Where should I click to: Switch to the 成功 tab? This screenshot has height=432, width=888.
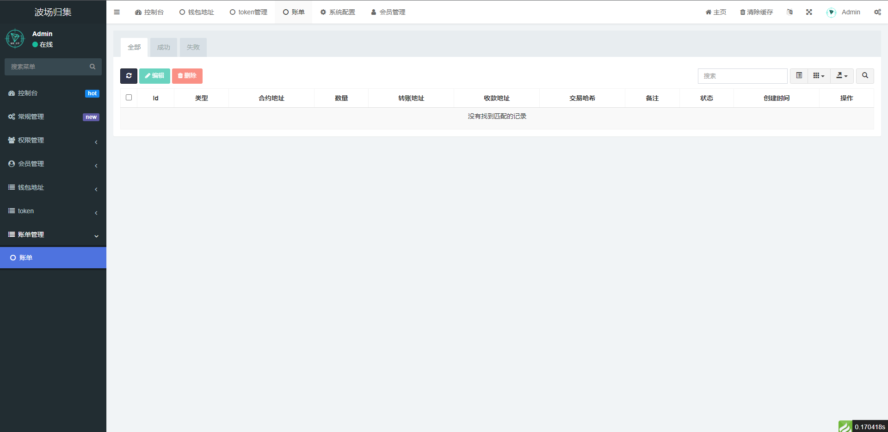[163, 47]
